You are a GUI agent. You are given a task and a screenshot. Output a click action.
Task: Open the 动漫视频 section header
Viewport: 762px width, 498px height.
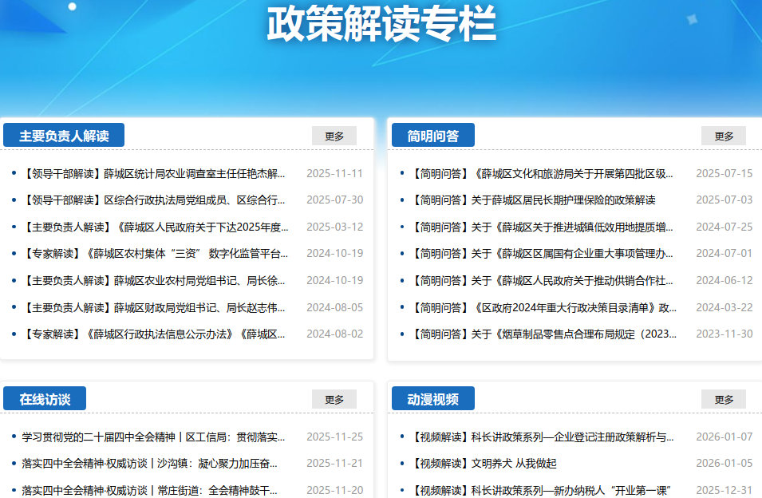(x=433, y=399)
